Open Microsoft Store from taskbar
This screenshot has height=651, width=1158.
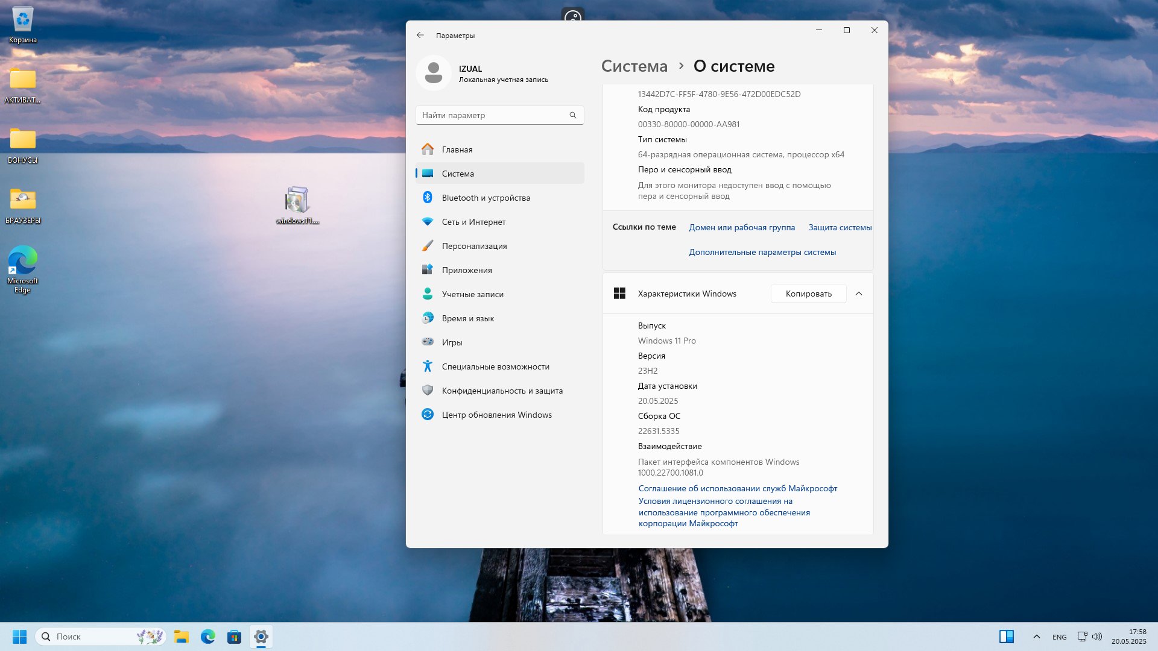[234, 637]
